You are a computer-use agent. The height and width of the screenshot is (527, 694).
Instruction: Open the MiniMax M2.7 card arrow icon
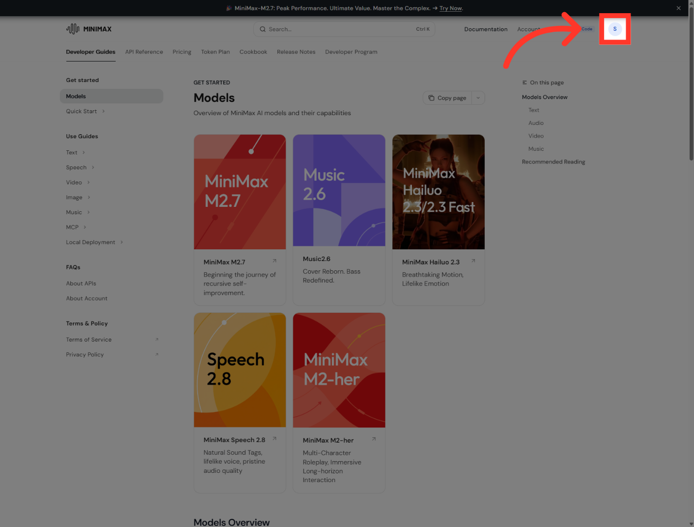point(274,261)
